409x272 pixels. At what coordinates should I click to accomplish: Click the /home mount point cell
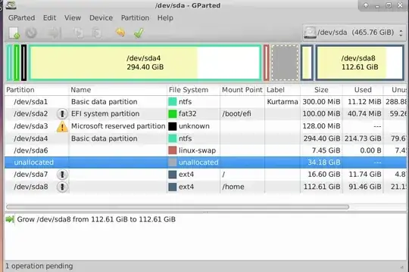(242, 187)
